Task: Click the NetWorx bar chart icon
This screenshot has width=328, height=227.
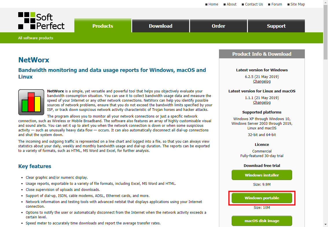Action: [31, 102]
